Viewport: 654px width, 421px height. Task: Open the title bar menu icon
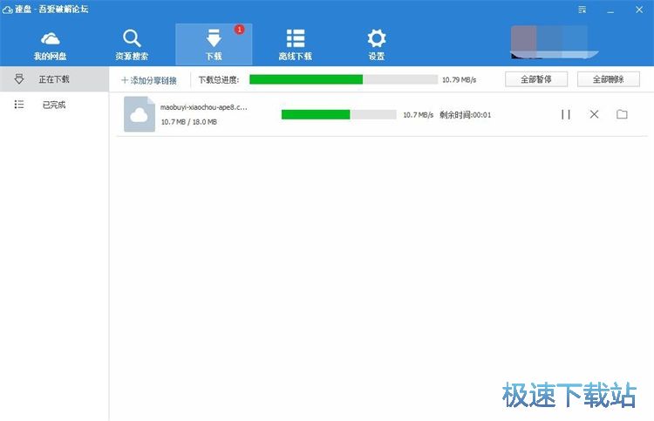pos(582,10)
